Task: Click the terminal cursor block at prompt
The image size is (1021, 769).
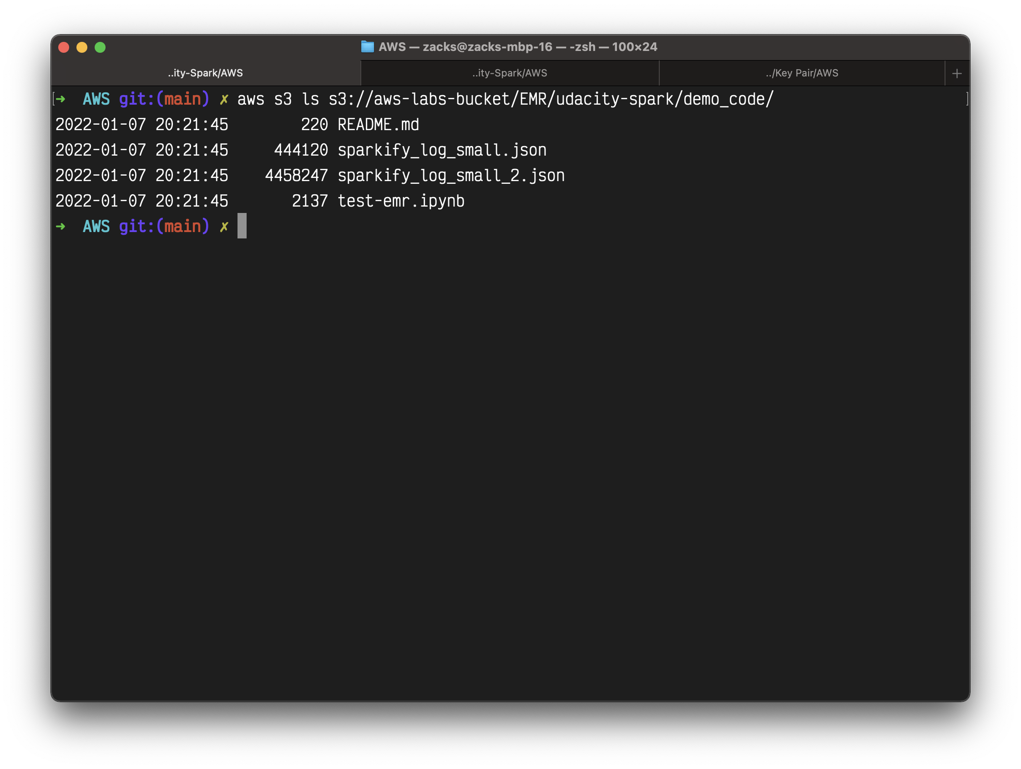Action: [242, 226]
